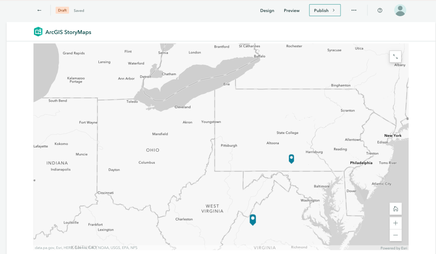Open the more options ellipsis menu
The image size is (436, 254).
(x=354, y=11)
